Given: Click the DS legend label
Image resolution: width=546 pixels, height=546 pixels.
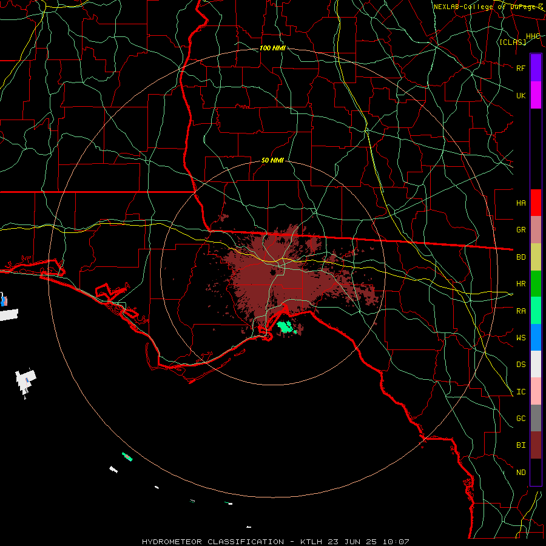Looking at the screenshot, I should 521,365.
